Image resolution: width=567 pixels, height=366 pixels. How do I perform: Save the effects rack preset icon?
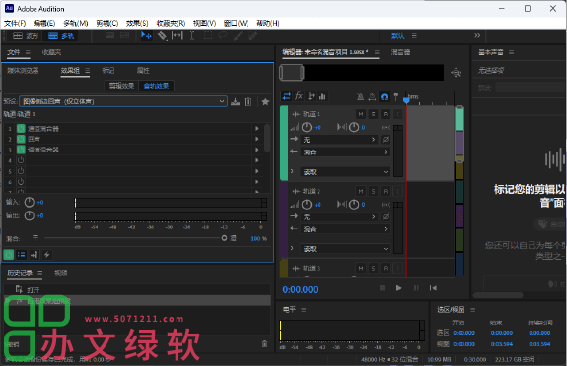click(x=235, y=101)
